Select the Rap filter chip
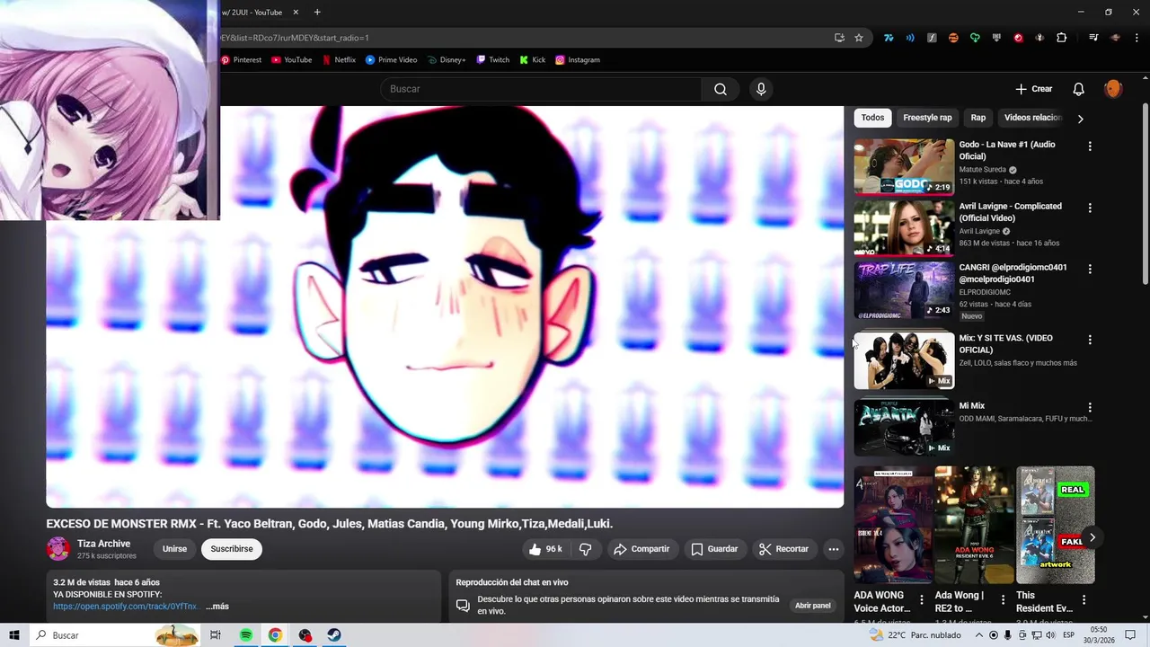 click(x=977, y=118)
